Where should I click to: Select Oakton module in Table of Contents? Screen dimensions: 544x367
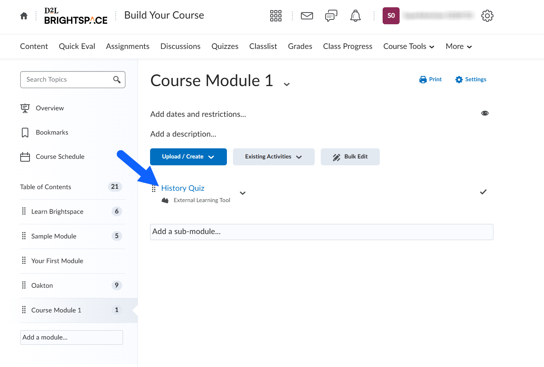(42, 285)
